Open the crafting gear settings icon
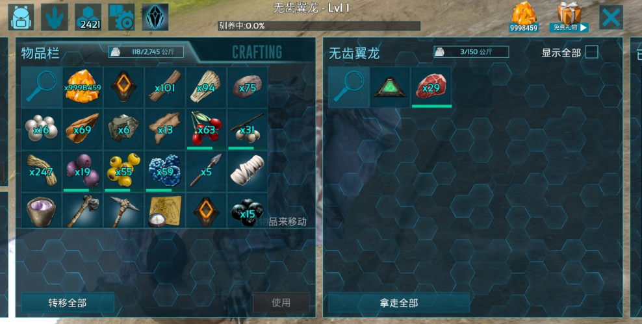642x324 pixels. click(x=122, y=17)
